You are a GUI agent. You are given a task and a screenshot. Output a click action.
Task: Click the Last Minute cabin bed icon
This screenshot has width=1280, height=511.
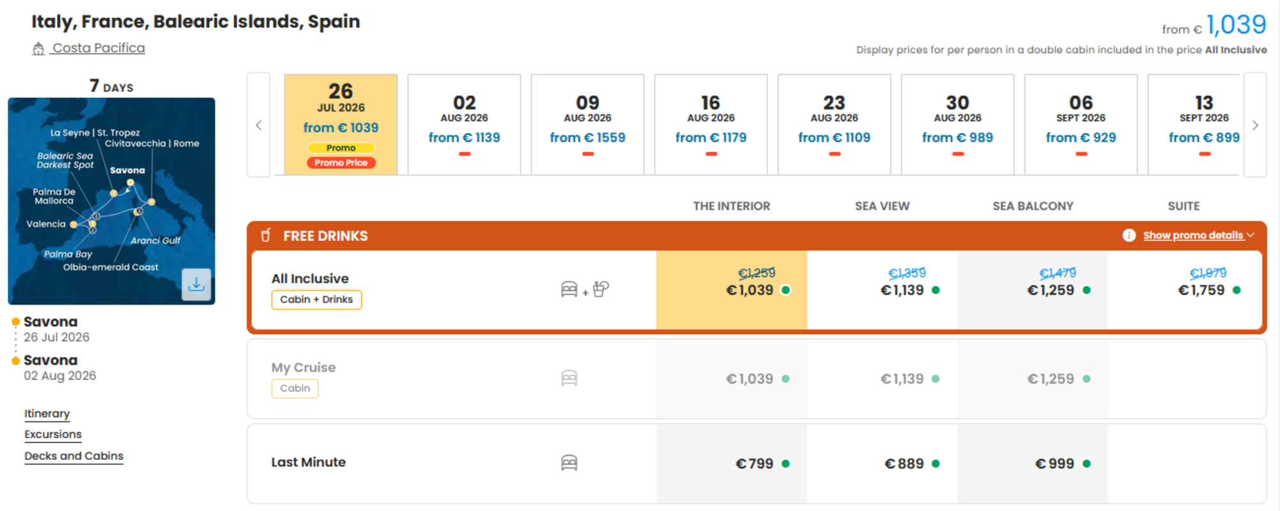569,462
